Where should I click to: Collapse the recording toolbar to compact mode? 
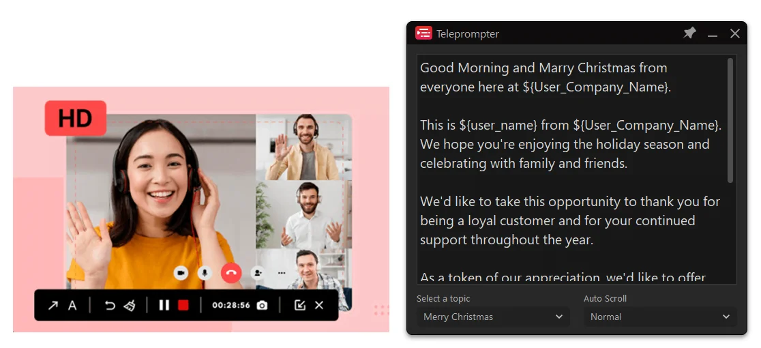tap(299, 305)
